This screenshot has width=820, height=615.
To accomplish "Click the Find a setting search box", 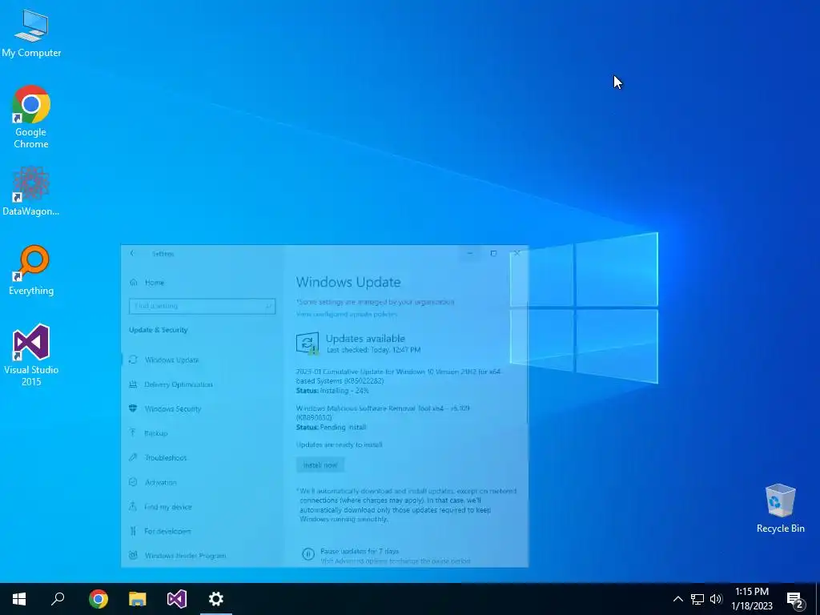I will 202,306.
